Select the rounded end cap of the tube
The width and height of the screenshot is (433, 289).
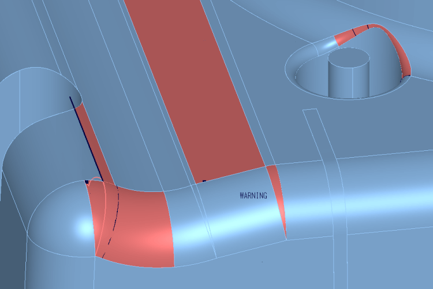[x=62, y=220]
